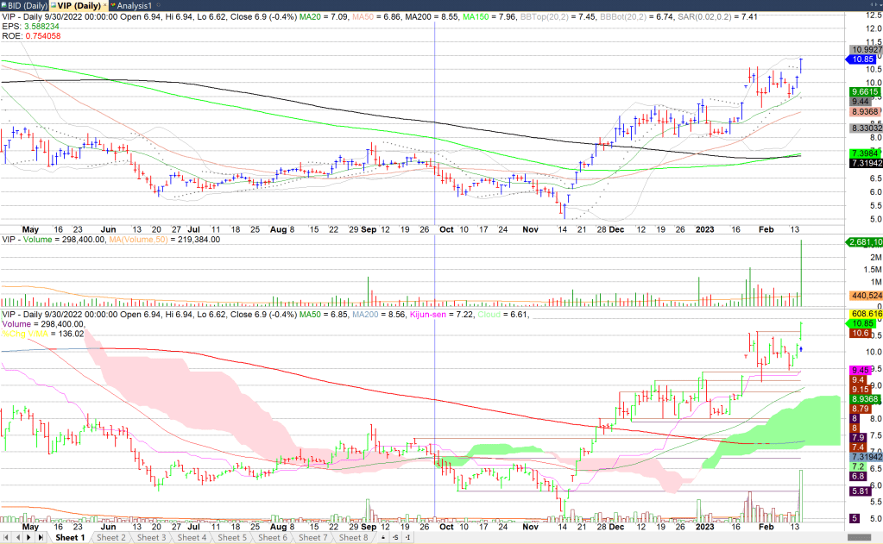Close the VIP (Daily) tab
Screen dimensions: 883x544
104,6
